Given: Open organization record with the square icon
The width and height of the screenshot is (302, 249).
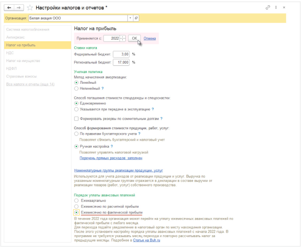Looking at the screenshot, I should [x=136, y=18].
